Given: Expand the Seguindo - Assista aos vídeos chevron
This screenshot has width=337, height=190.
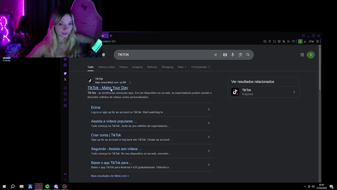Looking at the screenshot, I should pyautogui.click(x=209, y=151).
